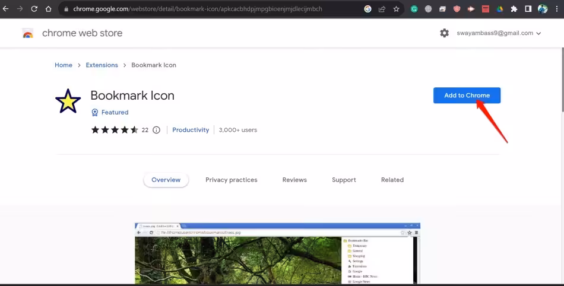Go to Home breadcrumb link

point(64,65)
